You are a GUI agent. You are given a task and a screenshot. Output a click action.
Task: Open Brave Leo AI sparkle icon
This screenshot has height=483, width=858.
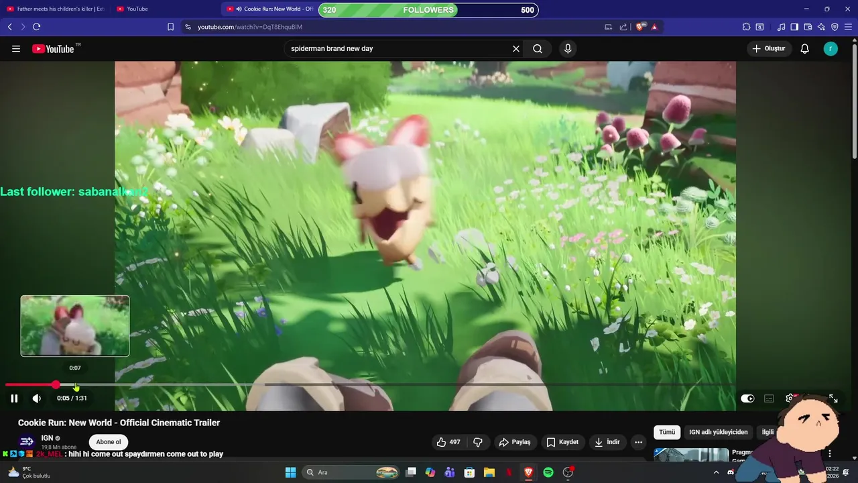click(x=821, y=27)
